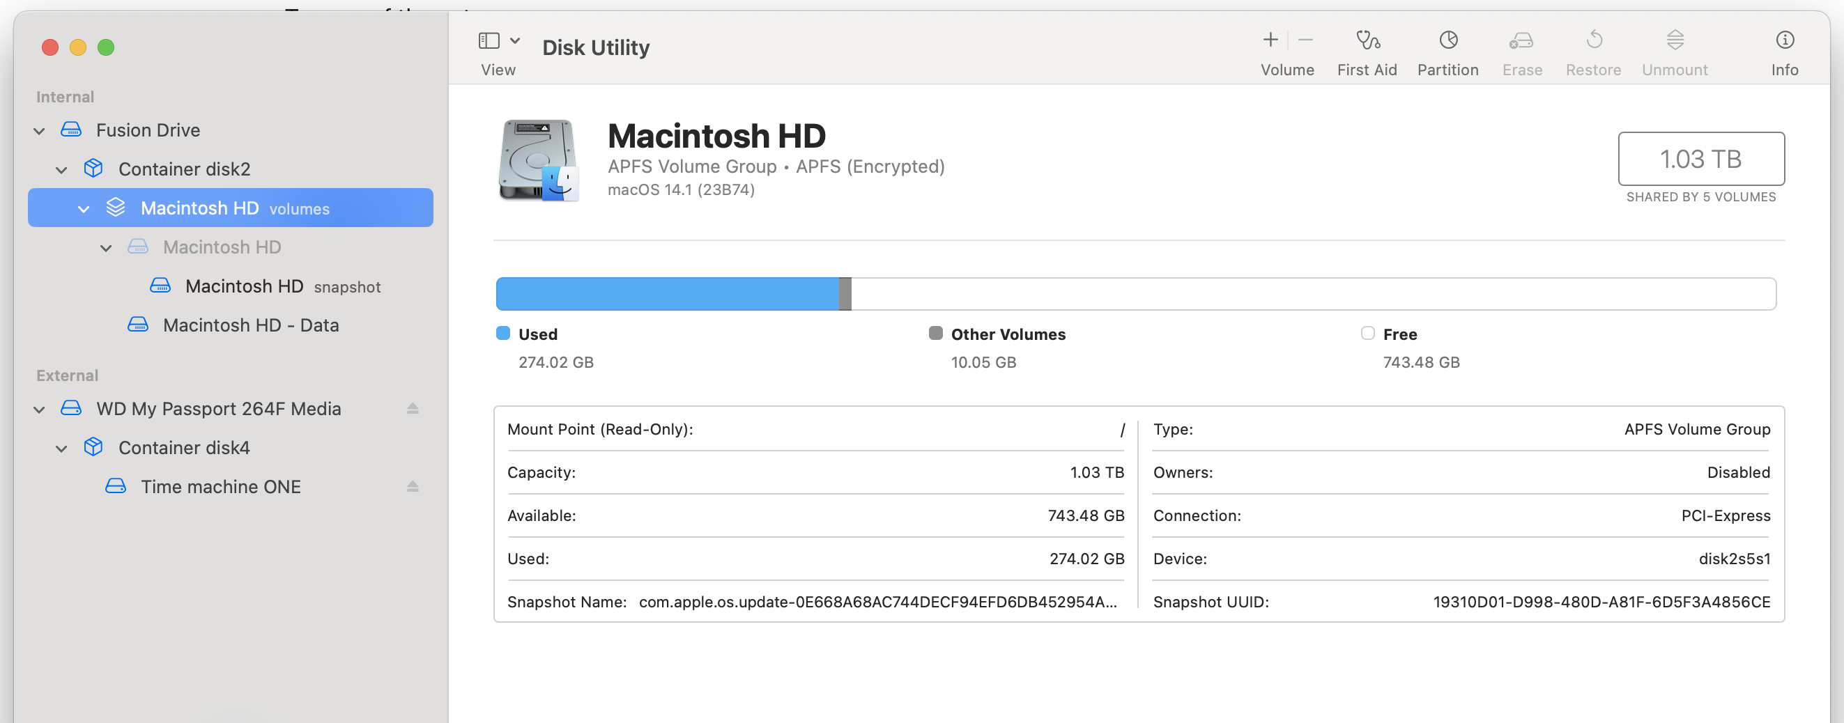Eject WD My Passport 264F Media
This screenshot has height=723, width=1844.
click(x=413, y=408)
